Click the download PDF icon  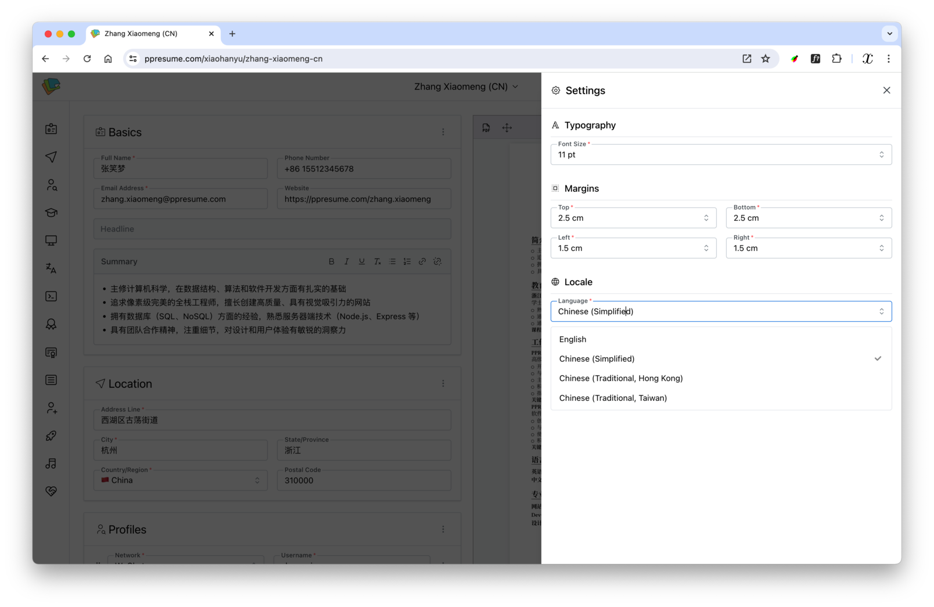(x=486, y=128)
